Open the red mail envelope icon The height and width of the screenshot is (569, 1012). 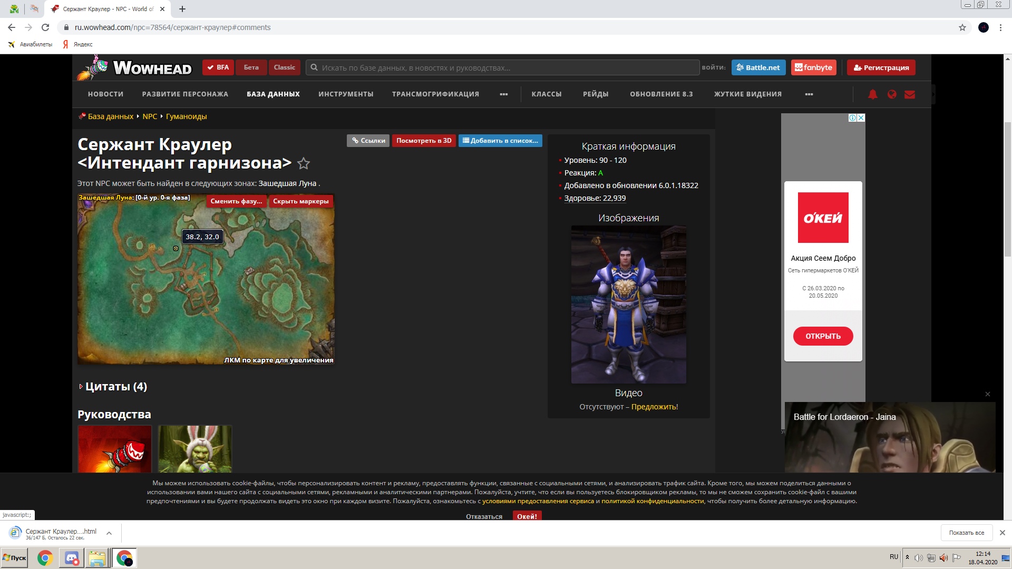tap(910, 94)
